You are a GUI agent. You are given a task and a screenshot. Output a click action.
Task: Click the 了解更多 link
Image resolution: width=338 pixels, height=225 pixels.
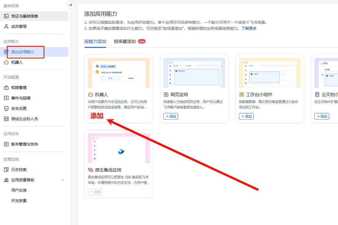pos(249,28)
